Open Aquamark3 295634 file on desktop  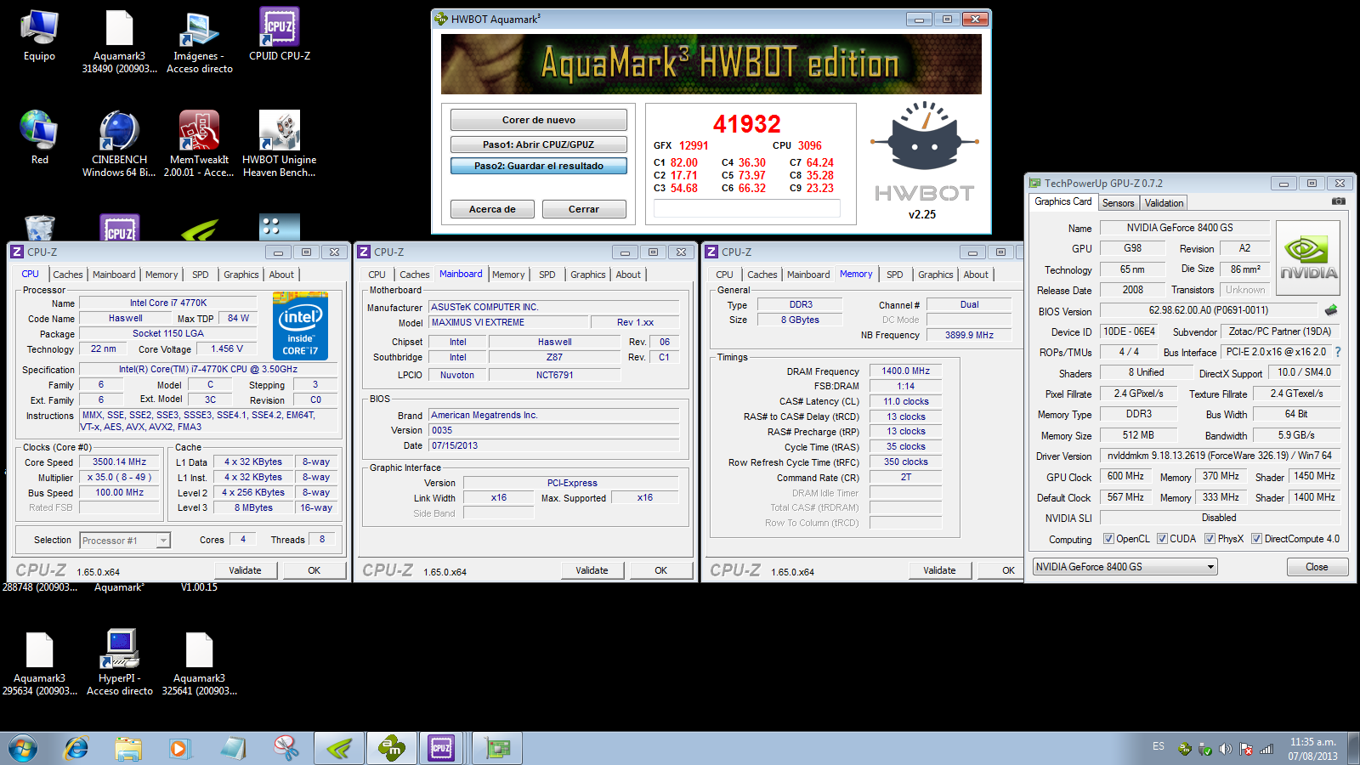point(39,663)
